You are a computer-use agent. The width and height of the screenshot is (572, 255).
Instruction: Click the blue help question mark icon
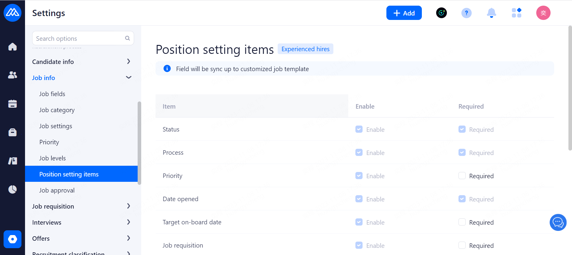(466, 13)
